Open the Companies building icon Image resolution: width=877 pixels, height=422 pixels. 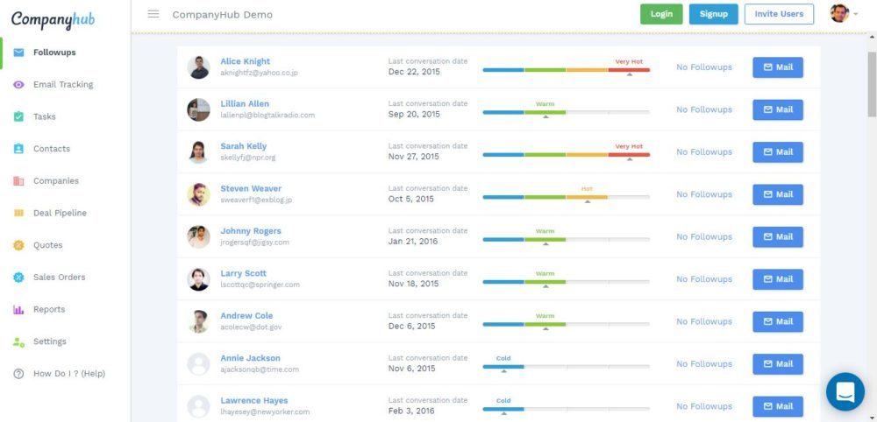click(x=18, y=181)
